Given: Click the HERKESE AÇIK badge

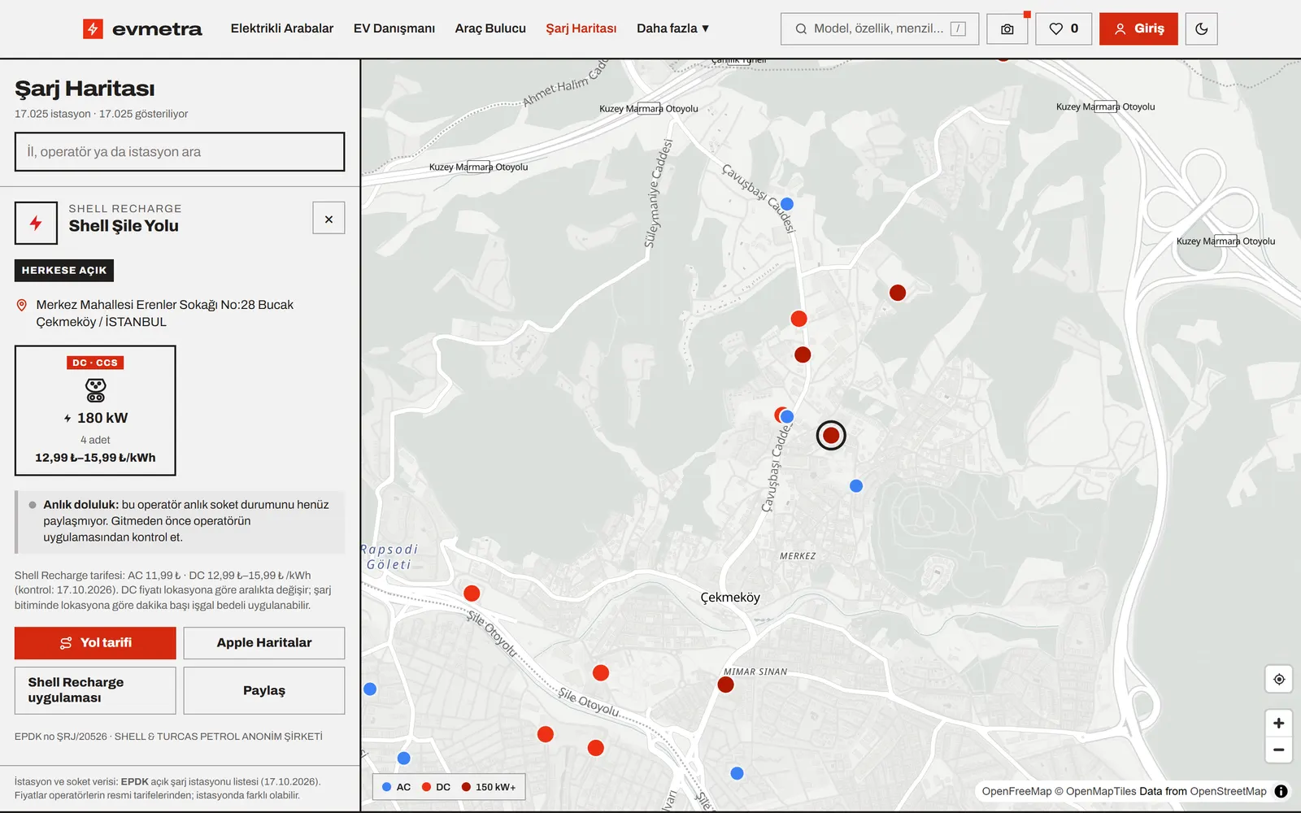Looking at the screenshot, I should click(x=64, y=271).
